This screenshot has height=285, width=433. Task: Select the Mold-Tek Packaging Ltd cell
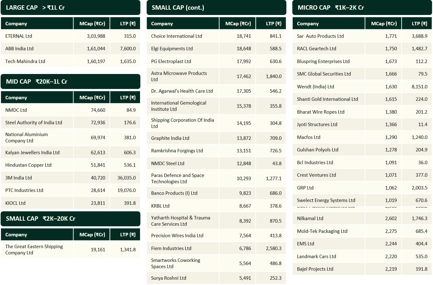[x=329, y=231]
